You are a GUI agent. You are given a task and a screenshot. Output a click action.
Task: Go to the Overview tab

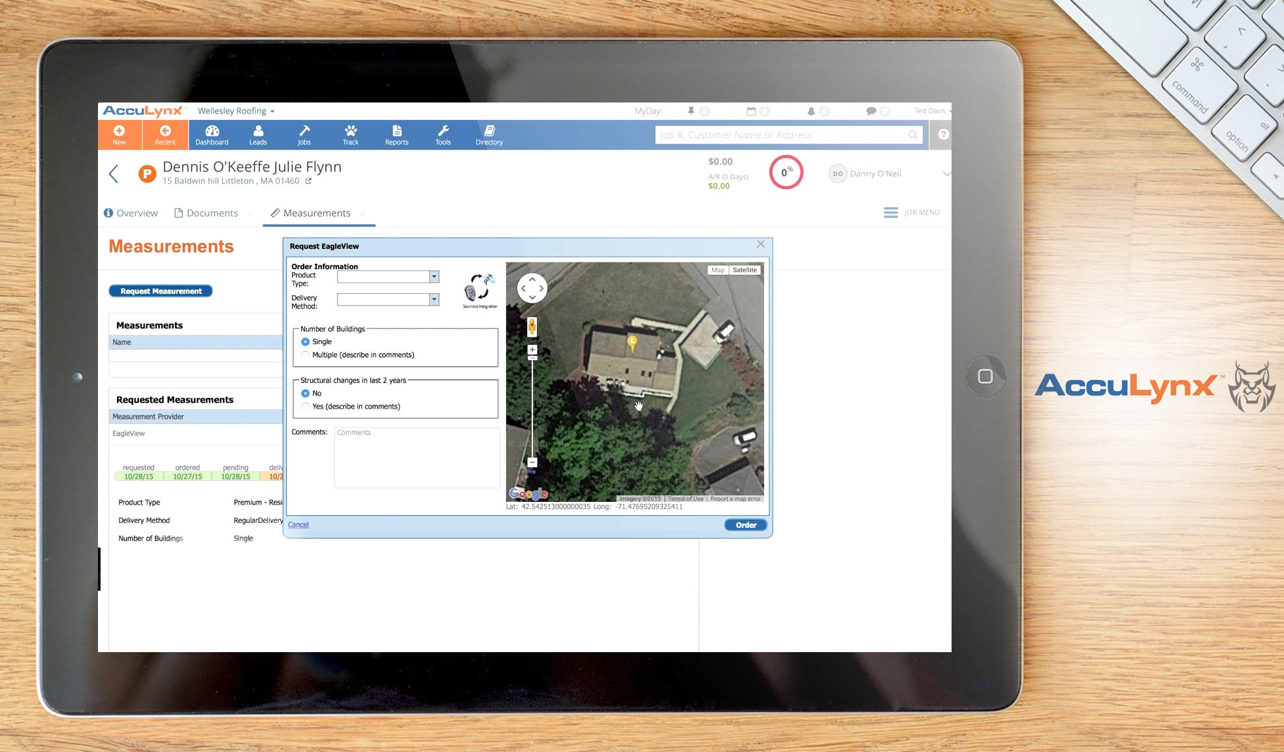click(x=137, y=213)
